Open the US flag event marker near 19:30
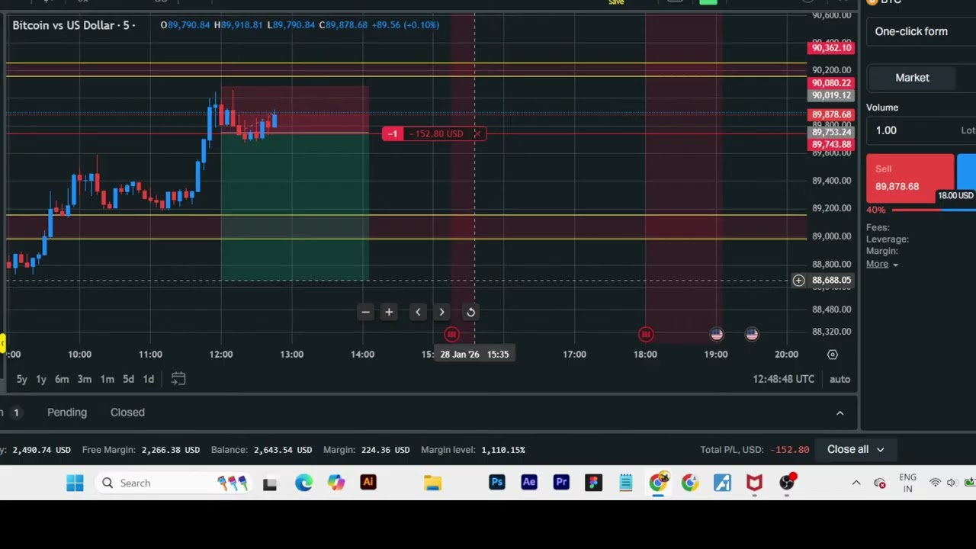 752,334
